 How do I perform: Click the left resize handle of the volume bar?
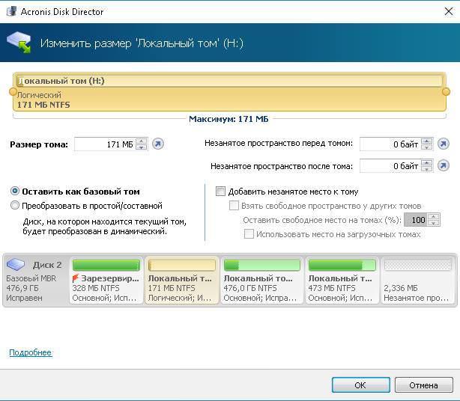coord(13,92)
